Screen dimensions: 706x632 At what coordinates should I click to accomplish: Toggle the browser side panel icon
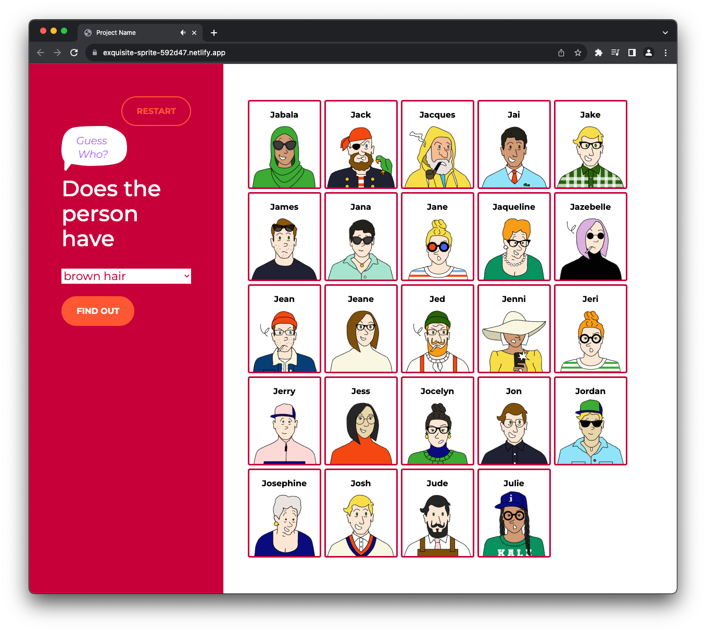click(632, 53)
